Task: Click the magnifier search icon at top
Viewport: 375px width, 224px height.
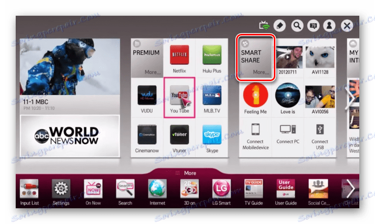Action: [x=297, y=26]
